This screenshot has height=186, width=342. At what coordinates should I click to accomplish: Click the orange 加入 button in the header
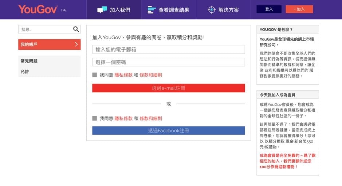coord(299,9)
